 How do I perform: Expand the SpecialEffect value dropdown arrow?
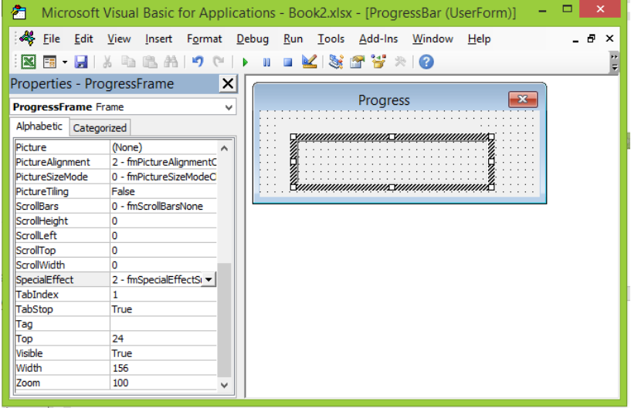[209, 279]
